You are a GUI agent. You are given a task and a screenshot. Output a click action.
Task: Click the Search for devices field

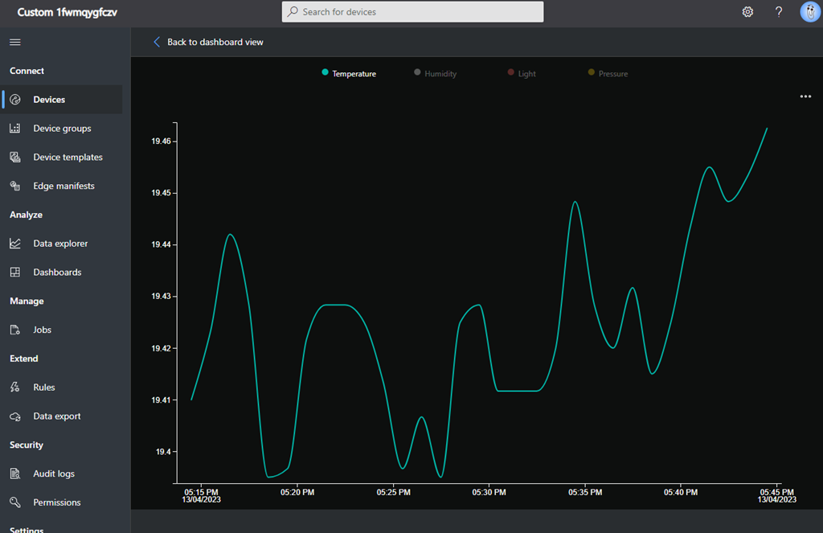[413, 12]
